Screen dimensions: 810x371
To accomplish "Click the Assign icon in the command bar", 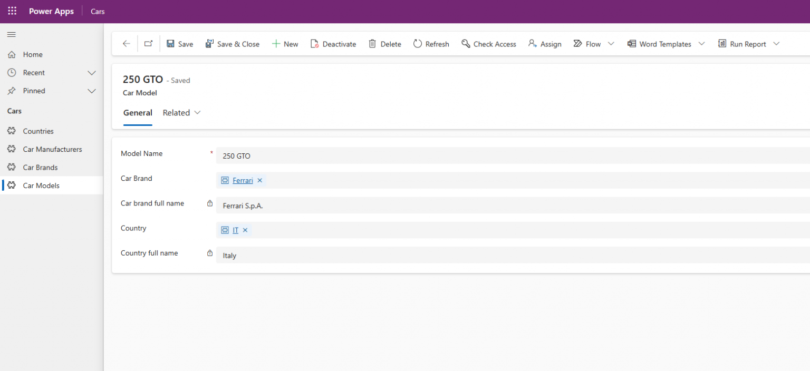I will (533, 44).
